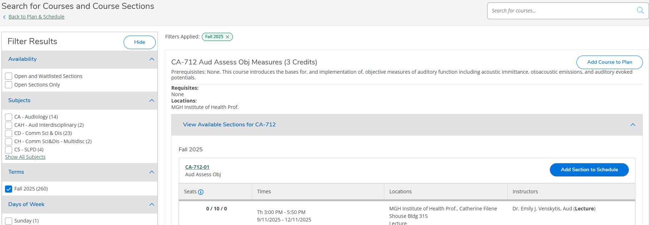The image size is (649, 225).
Task: Click Show All Subjects link
Action: 25,157
